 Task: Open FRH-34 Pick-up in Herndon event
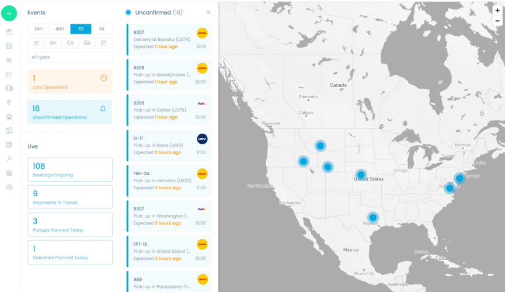[169, 180]
